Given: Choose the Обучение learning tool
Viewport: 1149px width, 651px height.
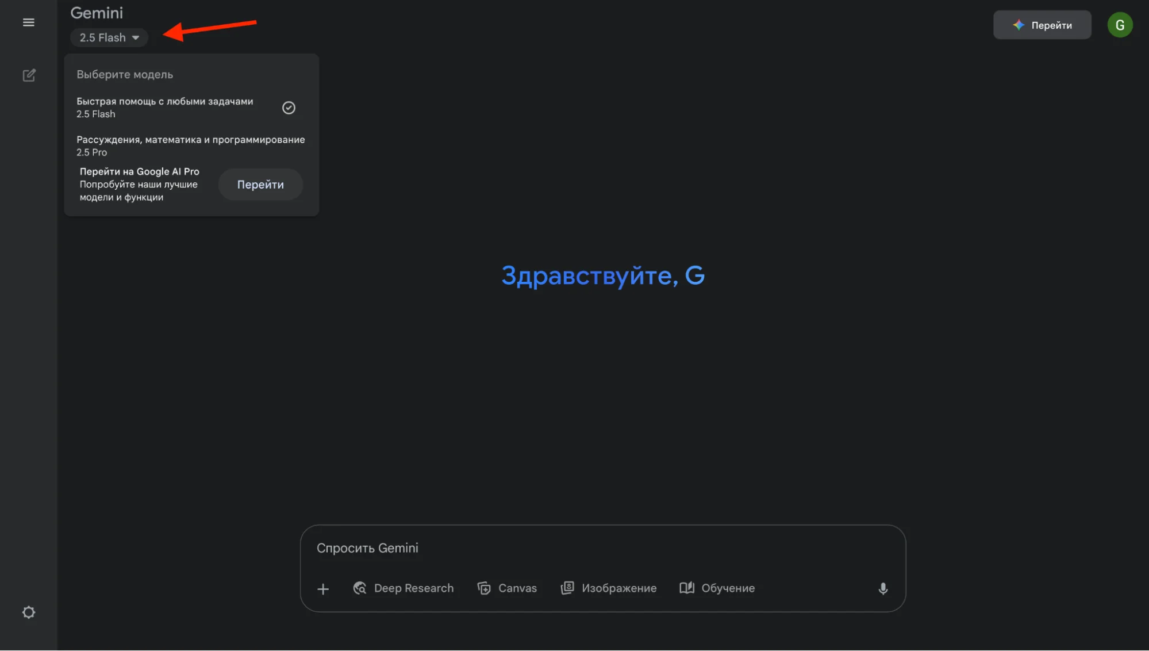Looking at the screenshot, I should pos(717,588).
